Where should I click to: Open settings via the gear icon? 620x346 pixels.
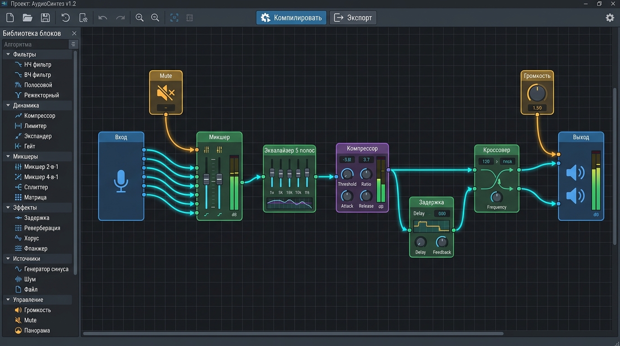point(610,18)
